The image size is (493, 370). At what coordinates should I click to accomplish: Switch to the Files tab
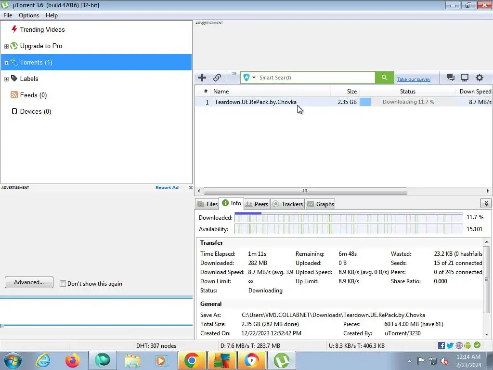coord(208,204)
